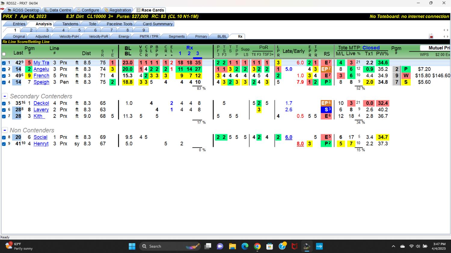Image resolution: width=451 pixels, height=253 pixels.
Task: Open Microsoft Store from taskbar
Action: 270,246
